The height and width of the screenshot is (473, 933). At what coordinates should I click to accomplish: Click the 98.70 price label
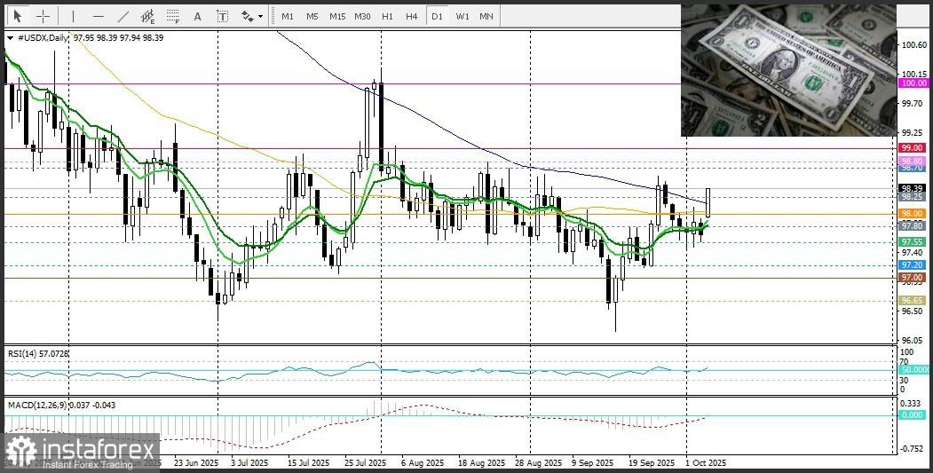(914, 169)
